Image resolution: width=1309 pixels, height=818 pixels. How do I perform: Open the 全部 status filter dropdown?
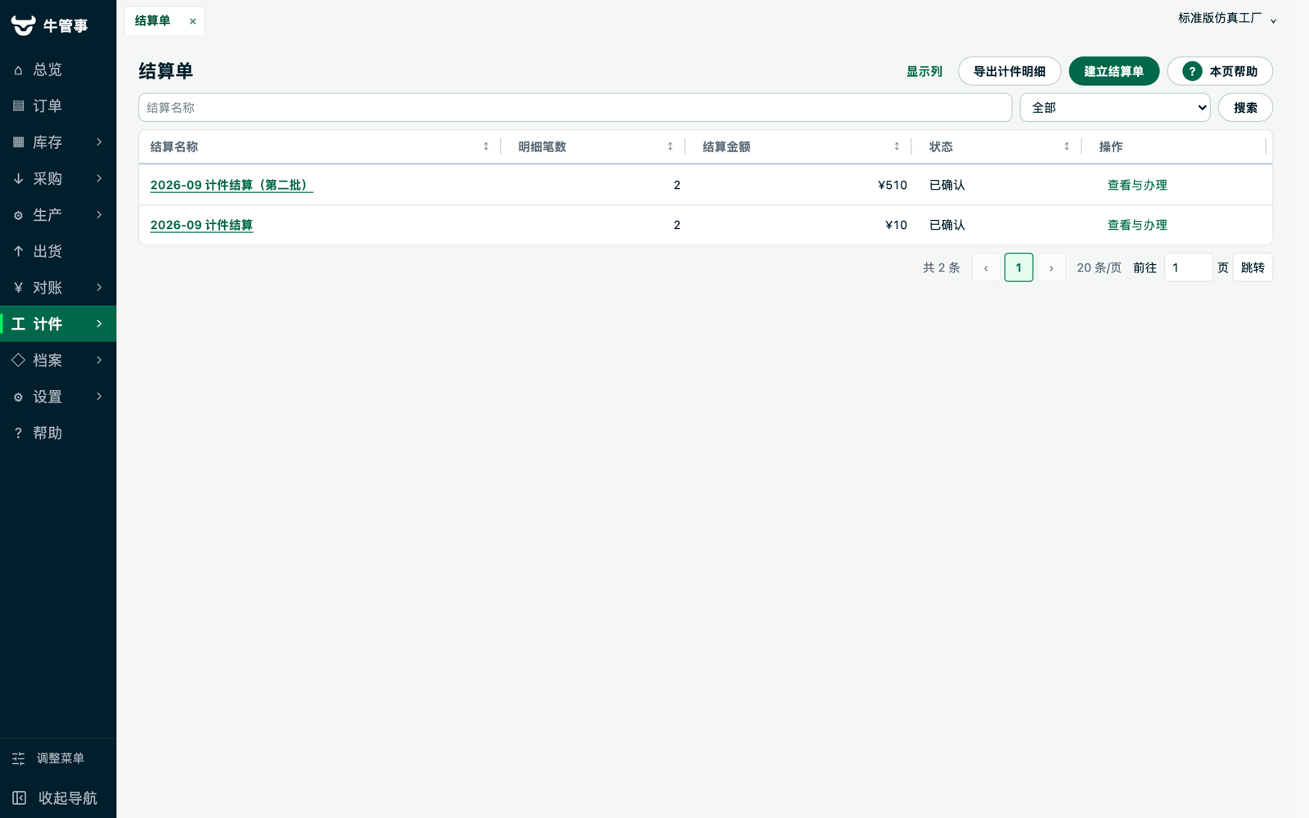(x=1114, y=107)
